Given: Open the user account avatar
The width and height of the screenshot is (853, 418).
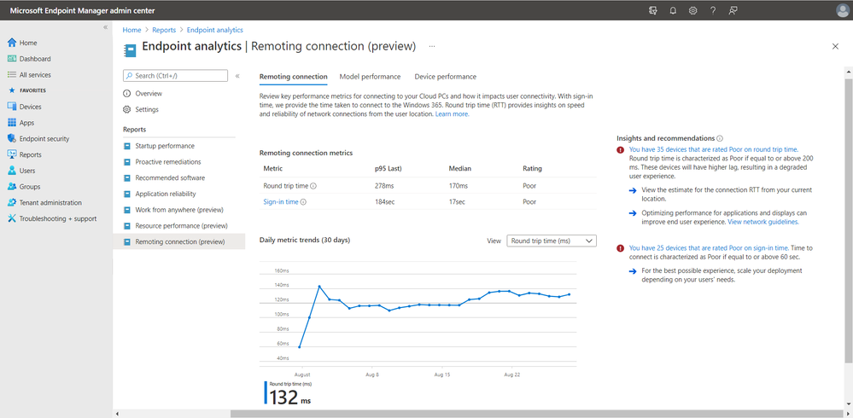Looking at the screenshot, I should (842, 10).
